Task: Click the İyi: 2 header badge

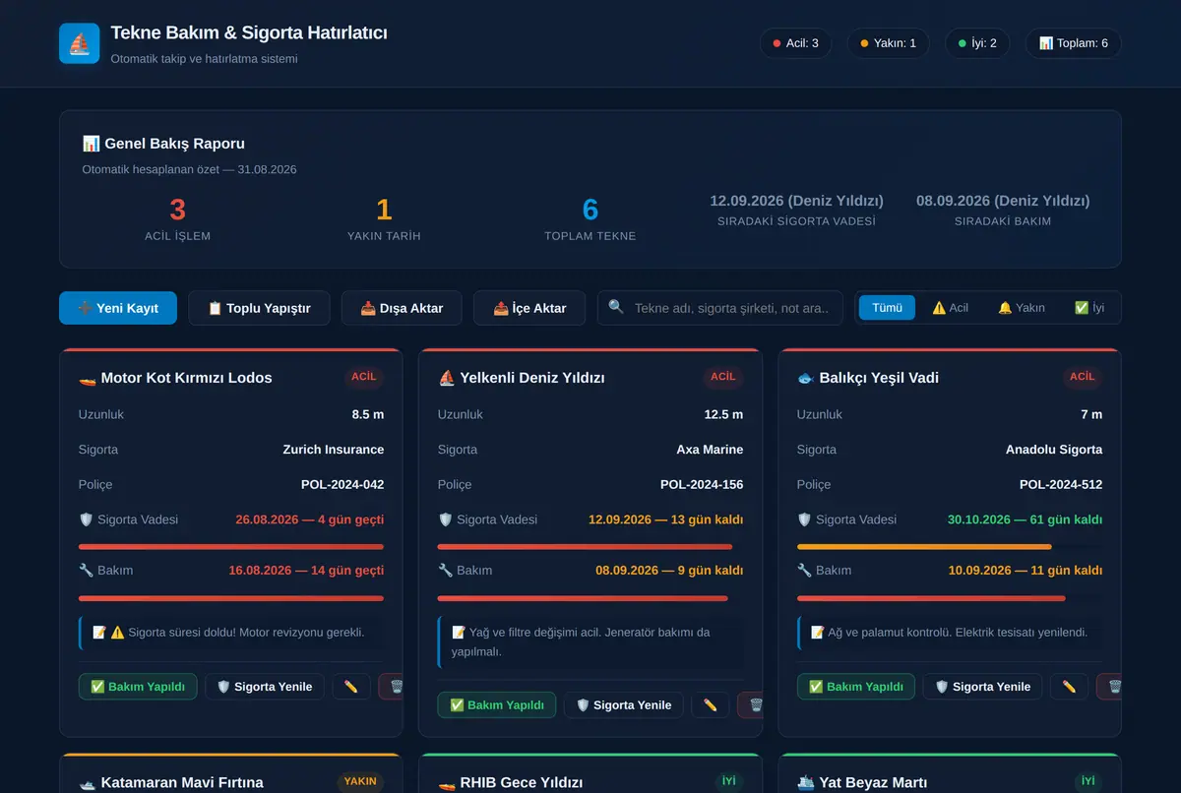Action: [x=977, y=43]
